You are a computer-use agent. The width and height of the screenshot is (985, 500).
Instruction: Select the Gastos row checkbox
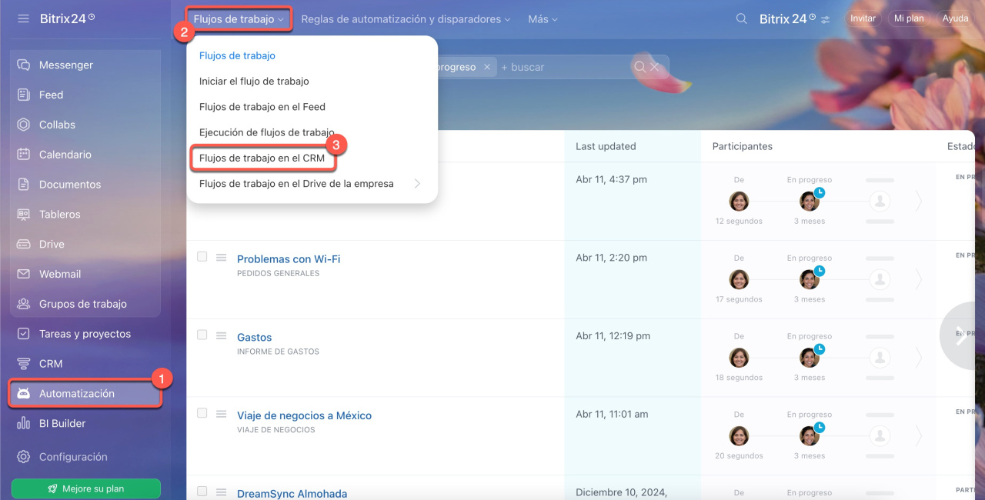(x=202, y=335)
